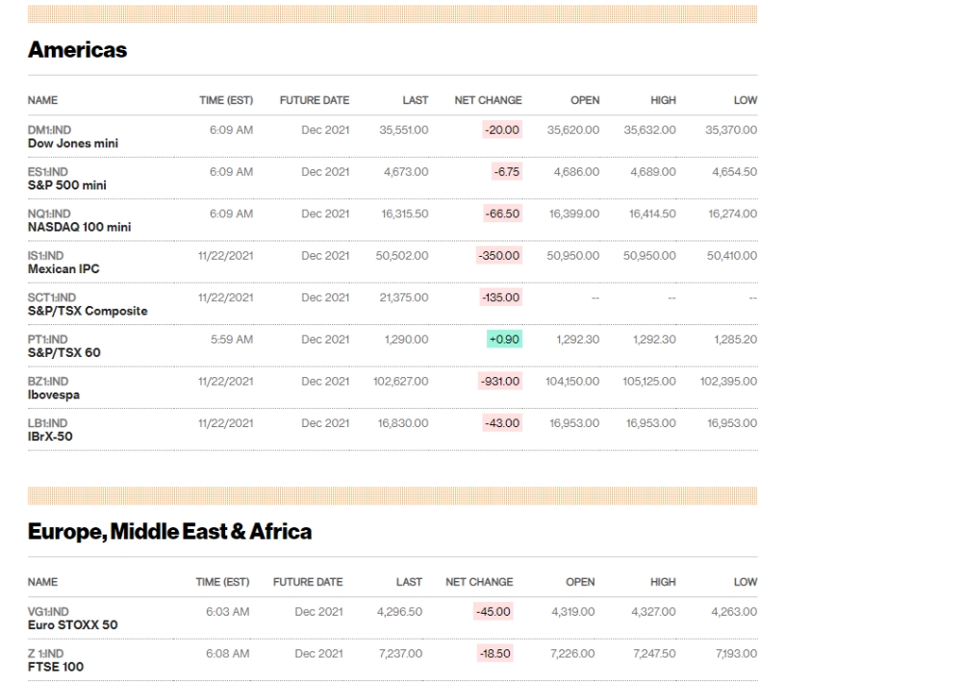
Task: Click the -6.75 net change cell
Action: click(507, 172)
